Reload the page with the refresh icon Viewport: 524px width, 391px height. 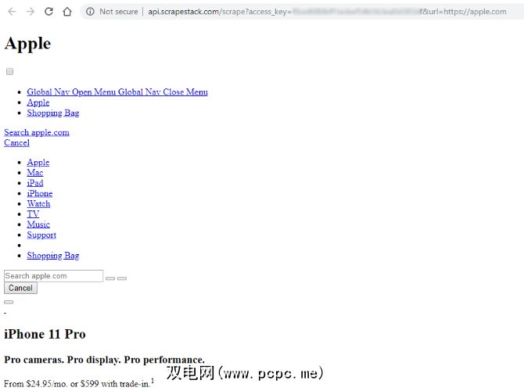(48, 12)
